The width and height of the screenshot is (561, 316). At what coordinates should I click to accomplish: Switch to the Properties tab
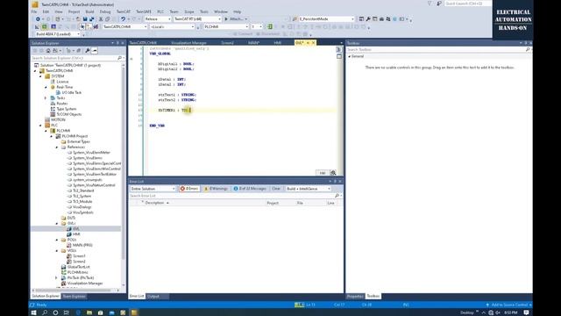[x=355, y=297]
